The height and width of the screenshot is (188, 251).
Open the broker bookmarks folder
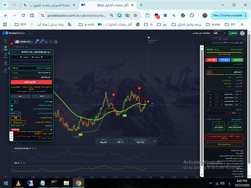tap(213, 25)
